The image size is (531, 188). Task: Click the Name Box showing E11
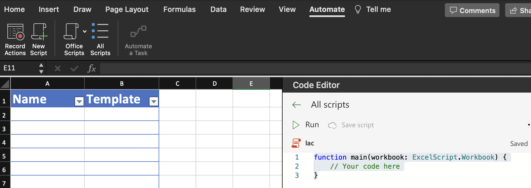tap(19, 68)
